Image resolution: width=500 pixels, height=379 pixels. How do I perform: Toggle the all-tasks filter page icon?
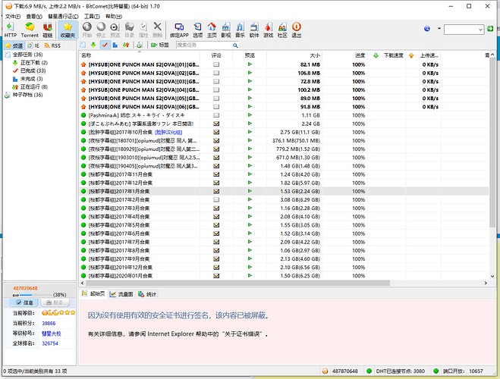tap(83, 45)
